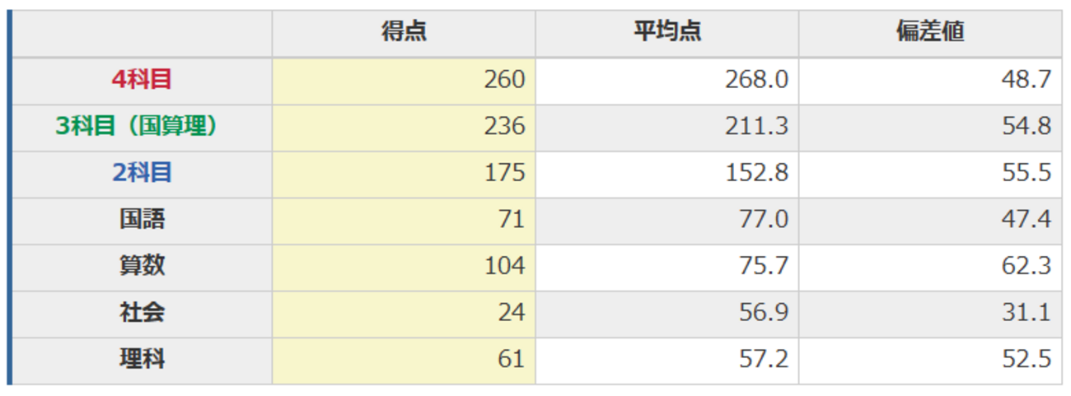Click the 算数 row label
Viewport: 1071px width, 396px height.
[142, 266]
